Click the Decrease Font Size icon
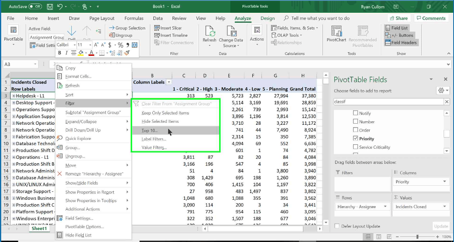The height and width of the screenshot is (242, 454). coord(103,45)
